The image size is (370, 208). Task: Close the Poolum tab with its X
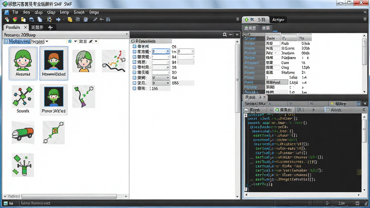(x=26, y=27)
